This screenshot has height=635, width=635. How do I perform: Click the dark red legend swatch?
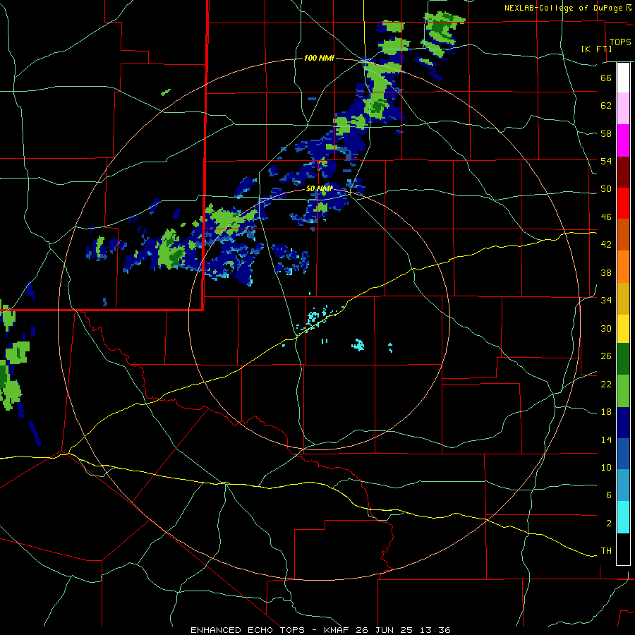click(623, 172)
